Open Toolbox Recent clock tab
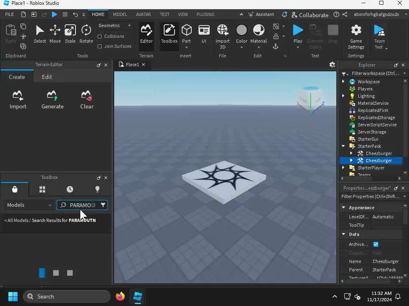 (69, 189)
